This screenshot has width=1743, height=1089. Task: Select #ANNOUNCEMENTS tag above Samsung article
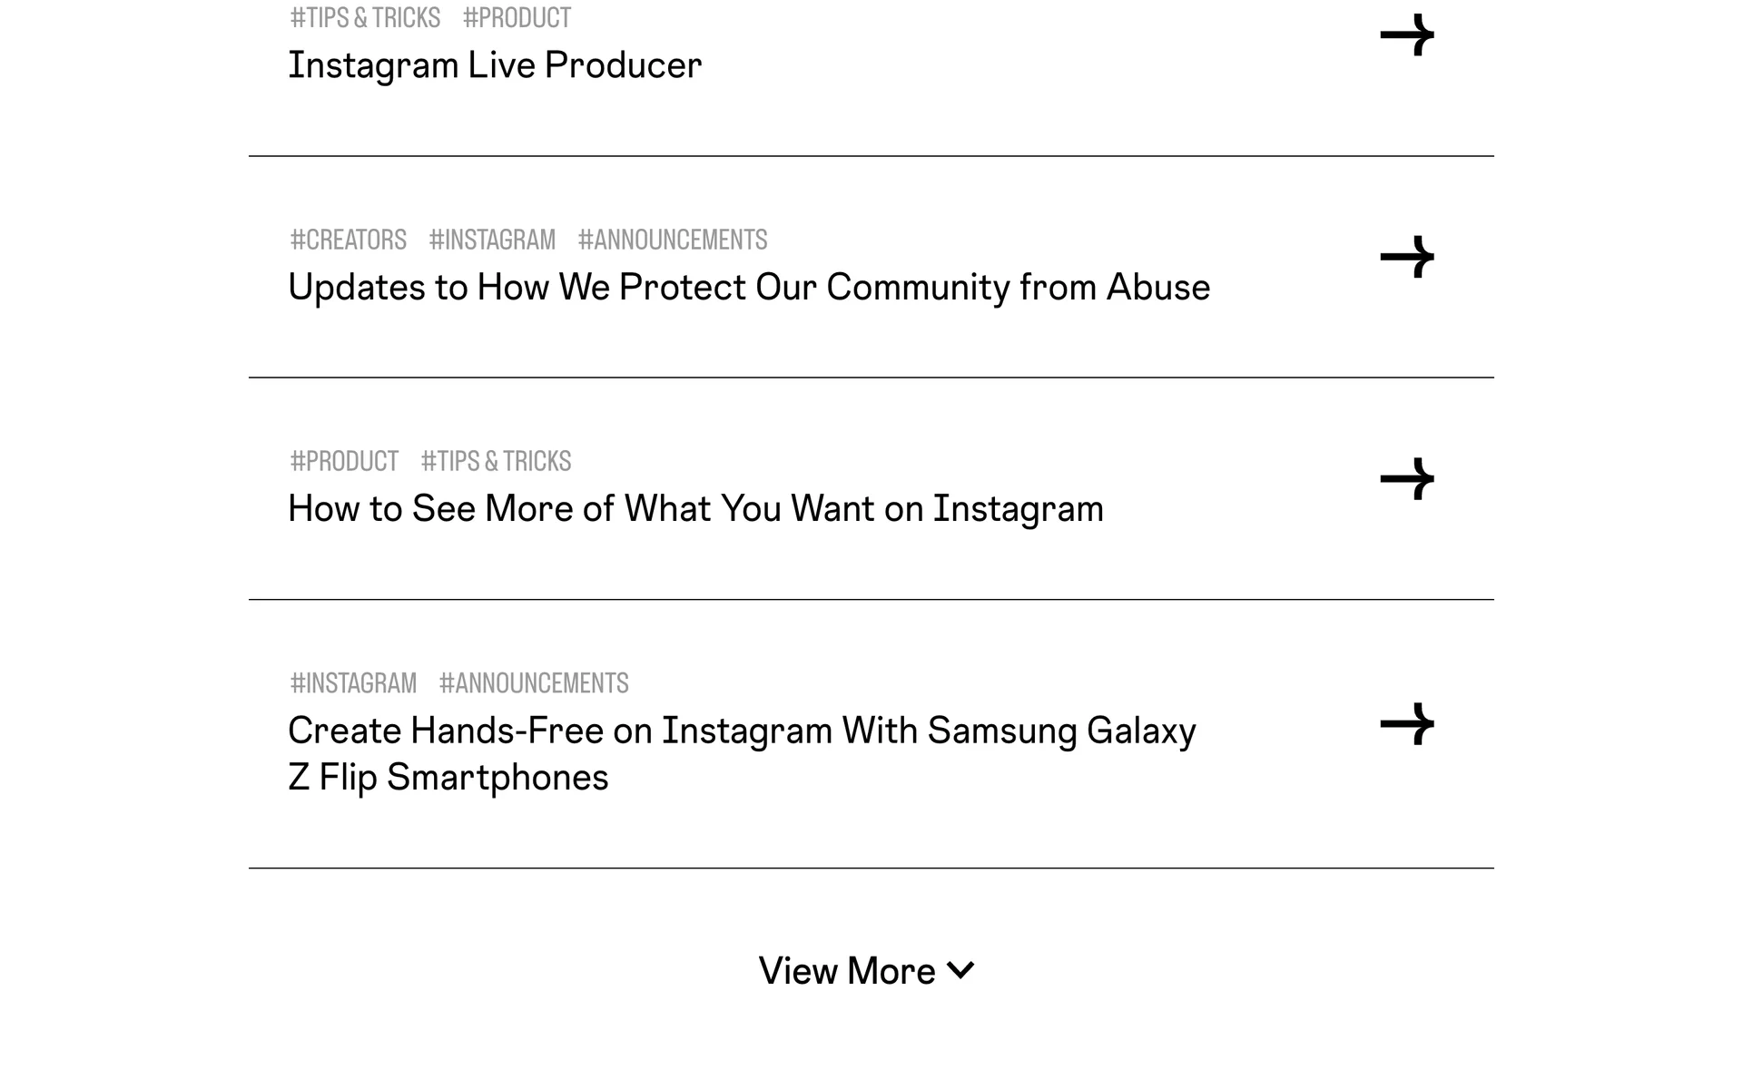pos(534,682)
